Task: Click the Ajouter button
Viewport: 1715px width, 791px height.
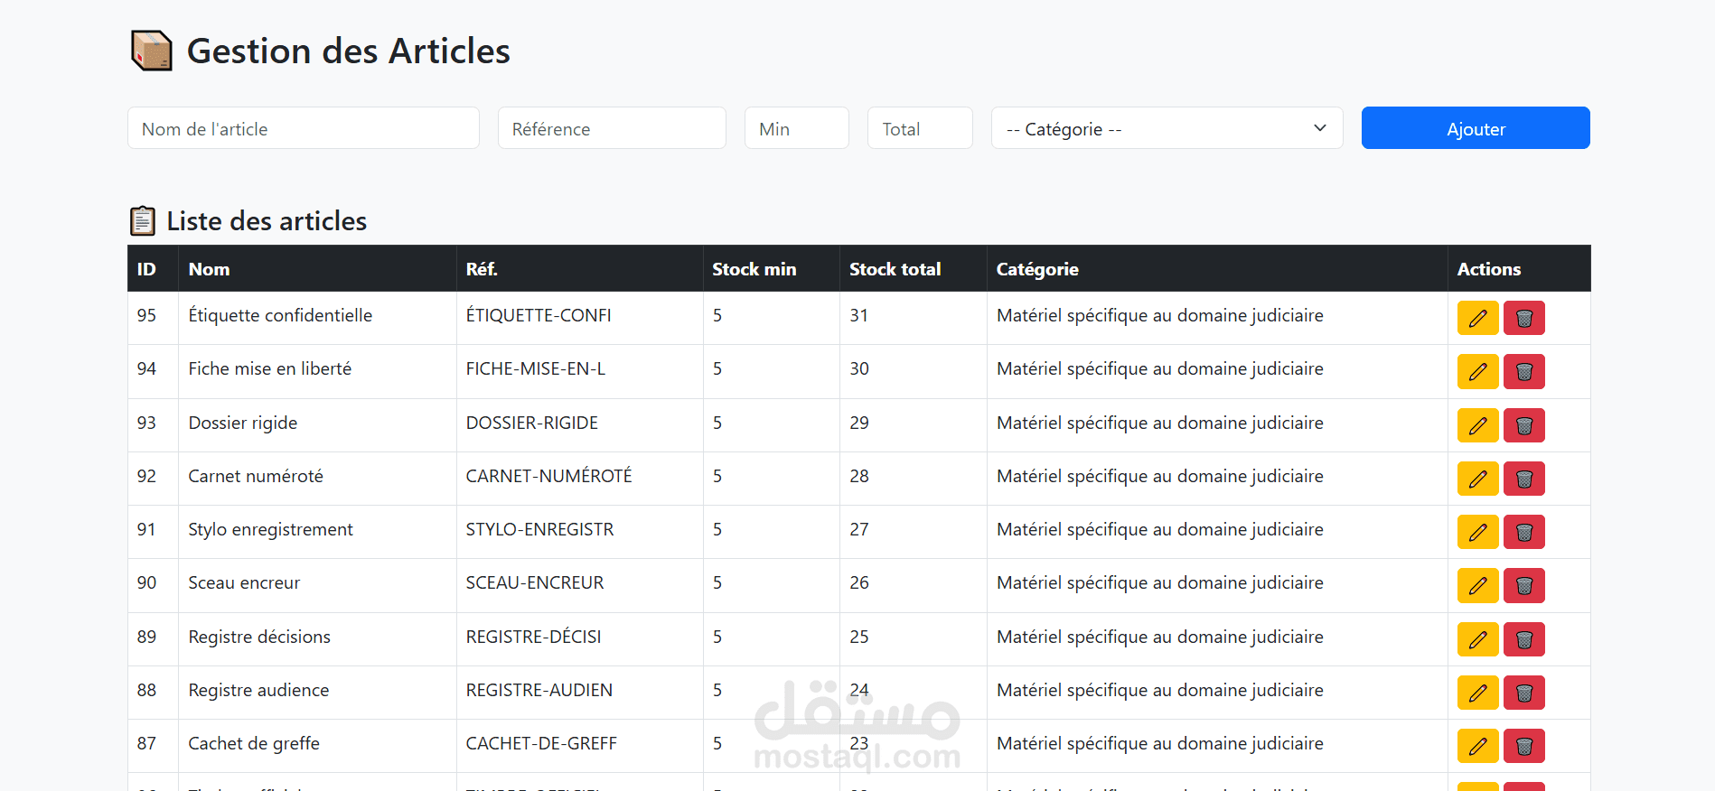Action: click(1475, 128)
